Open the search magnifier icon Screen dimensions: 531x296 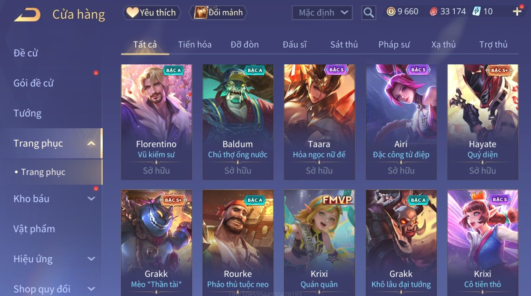point(369,13)
